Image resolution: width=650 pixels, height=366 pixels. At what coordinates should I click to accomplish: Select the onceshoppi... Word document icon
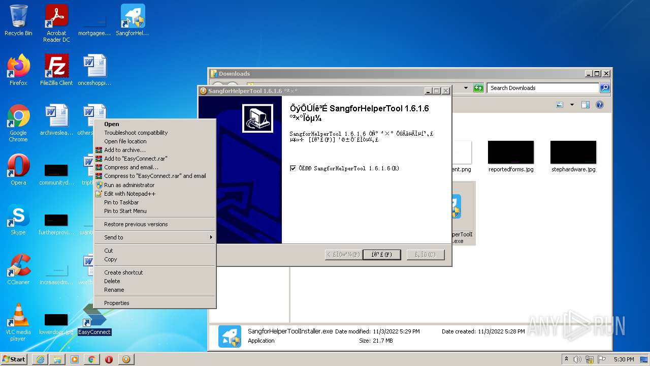tap(94, 70)
